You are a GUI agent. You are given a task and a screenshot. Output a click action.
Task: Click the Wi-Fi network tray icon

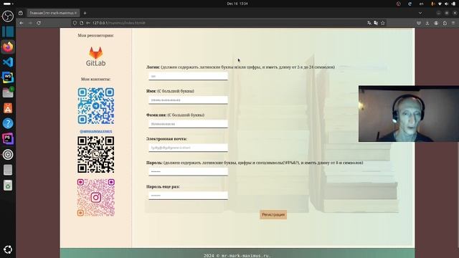(x=440, y=4)
